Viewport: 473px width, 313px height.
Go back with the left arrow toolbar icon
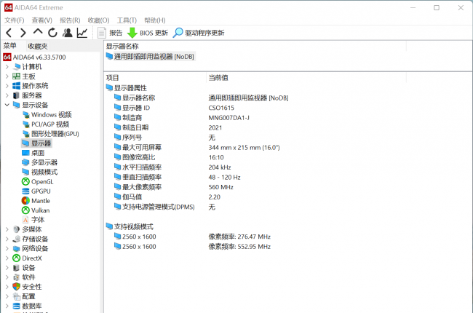tap(9, 33)
